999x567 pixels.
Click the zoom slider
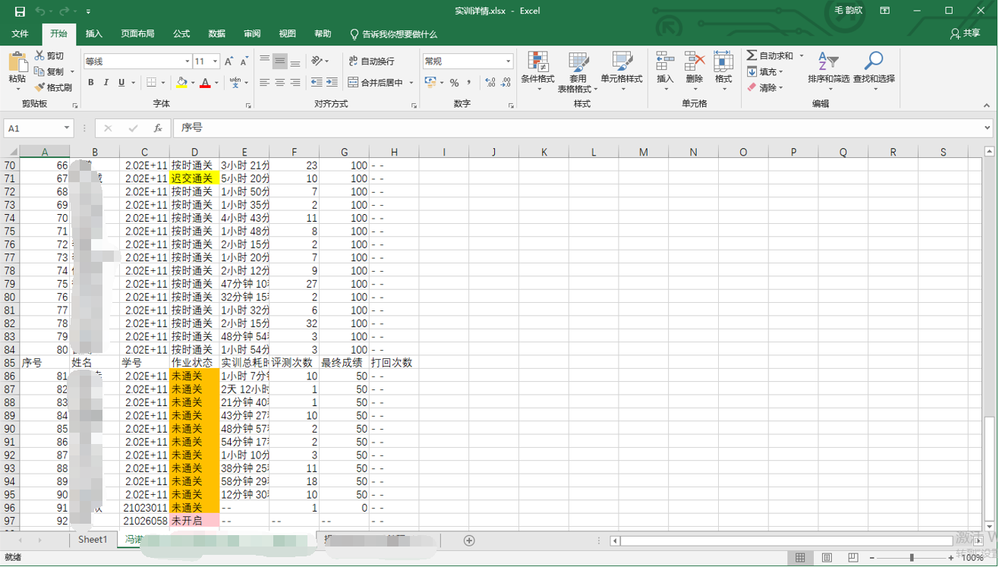click(x=912, y=558)
